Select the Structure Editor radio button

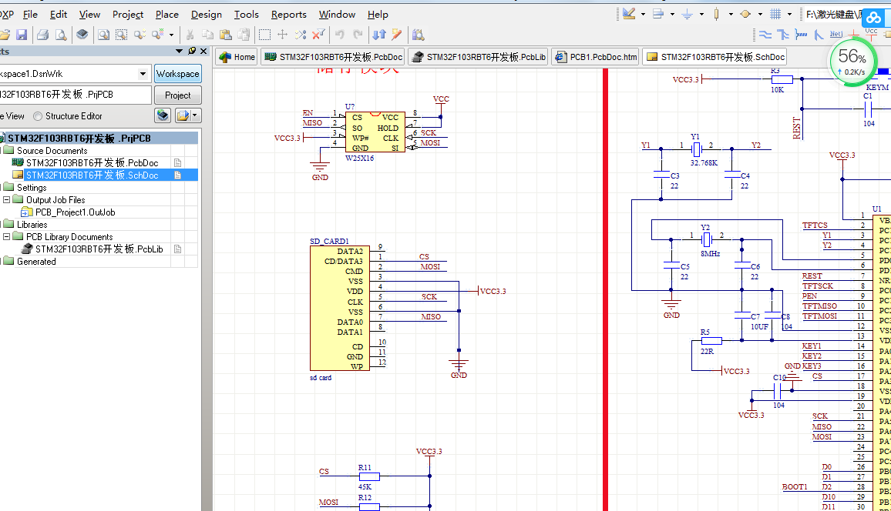pos(38,116)
